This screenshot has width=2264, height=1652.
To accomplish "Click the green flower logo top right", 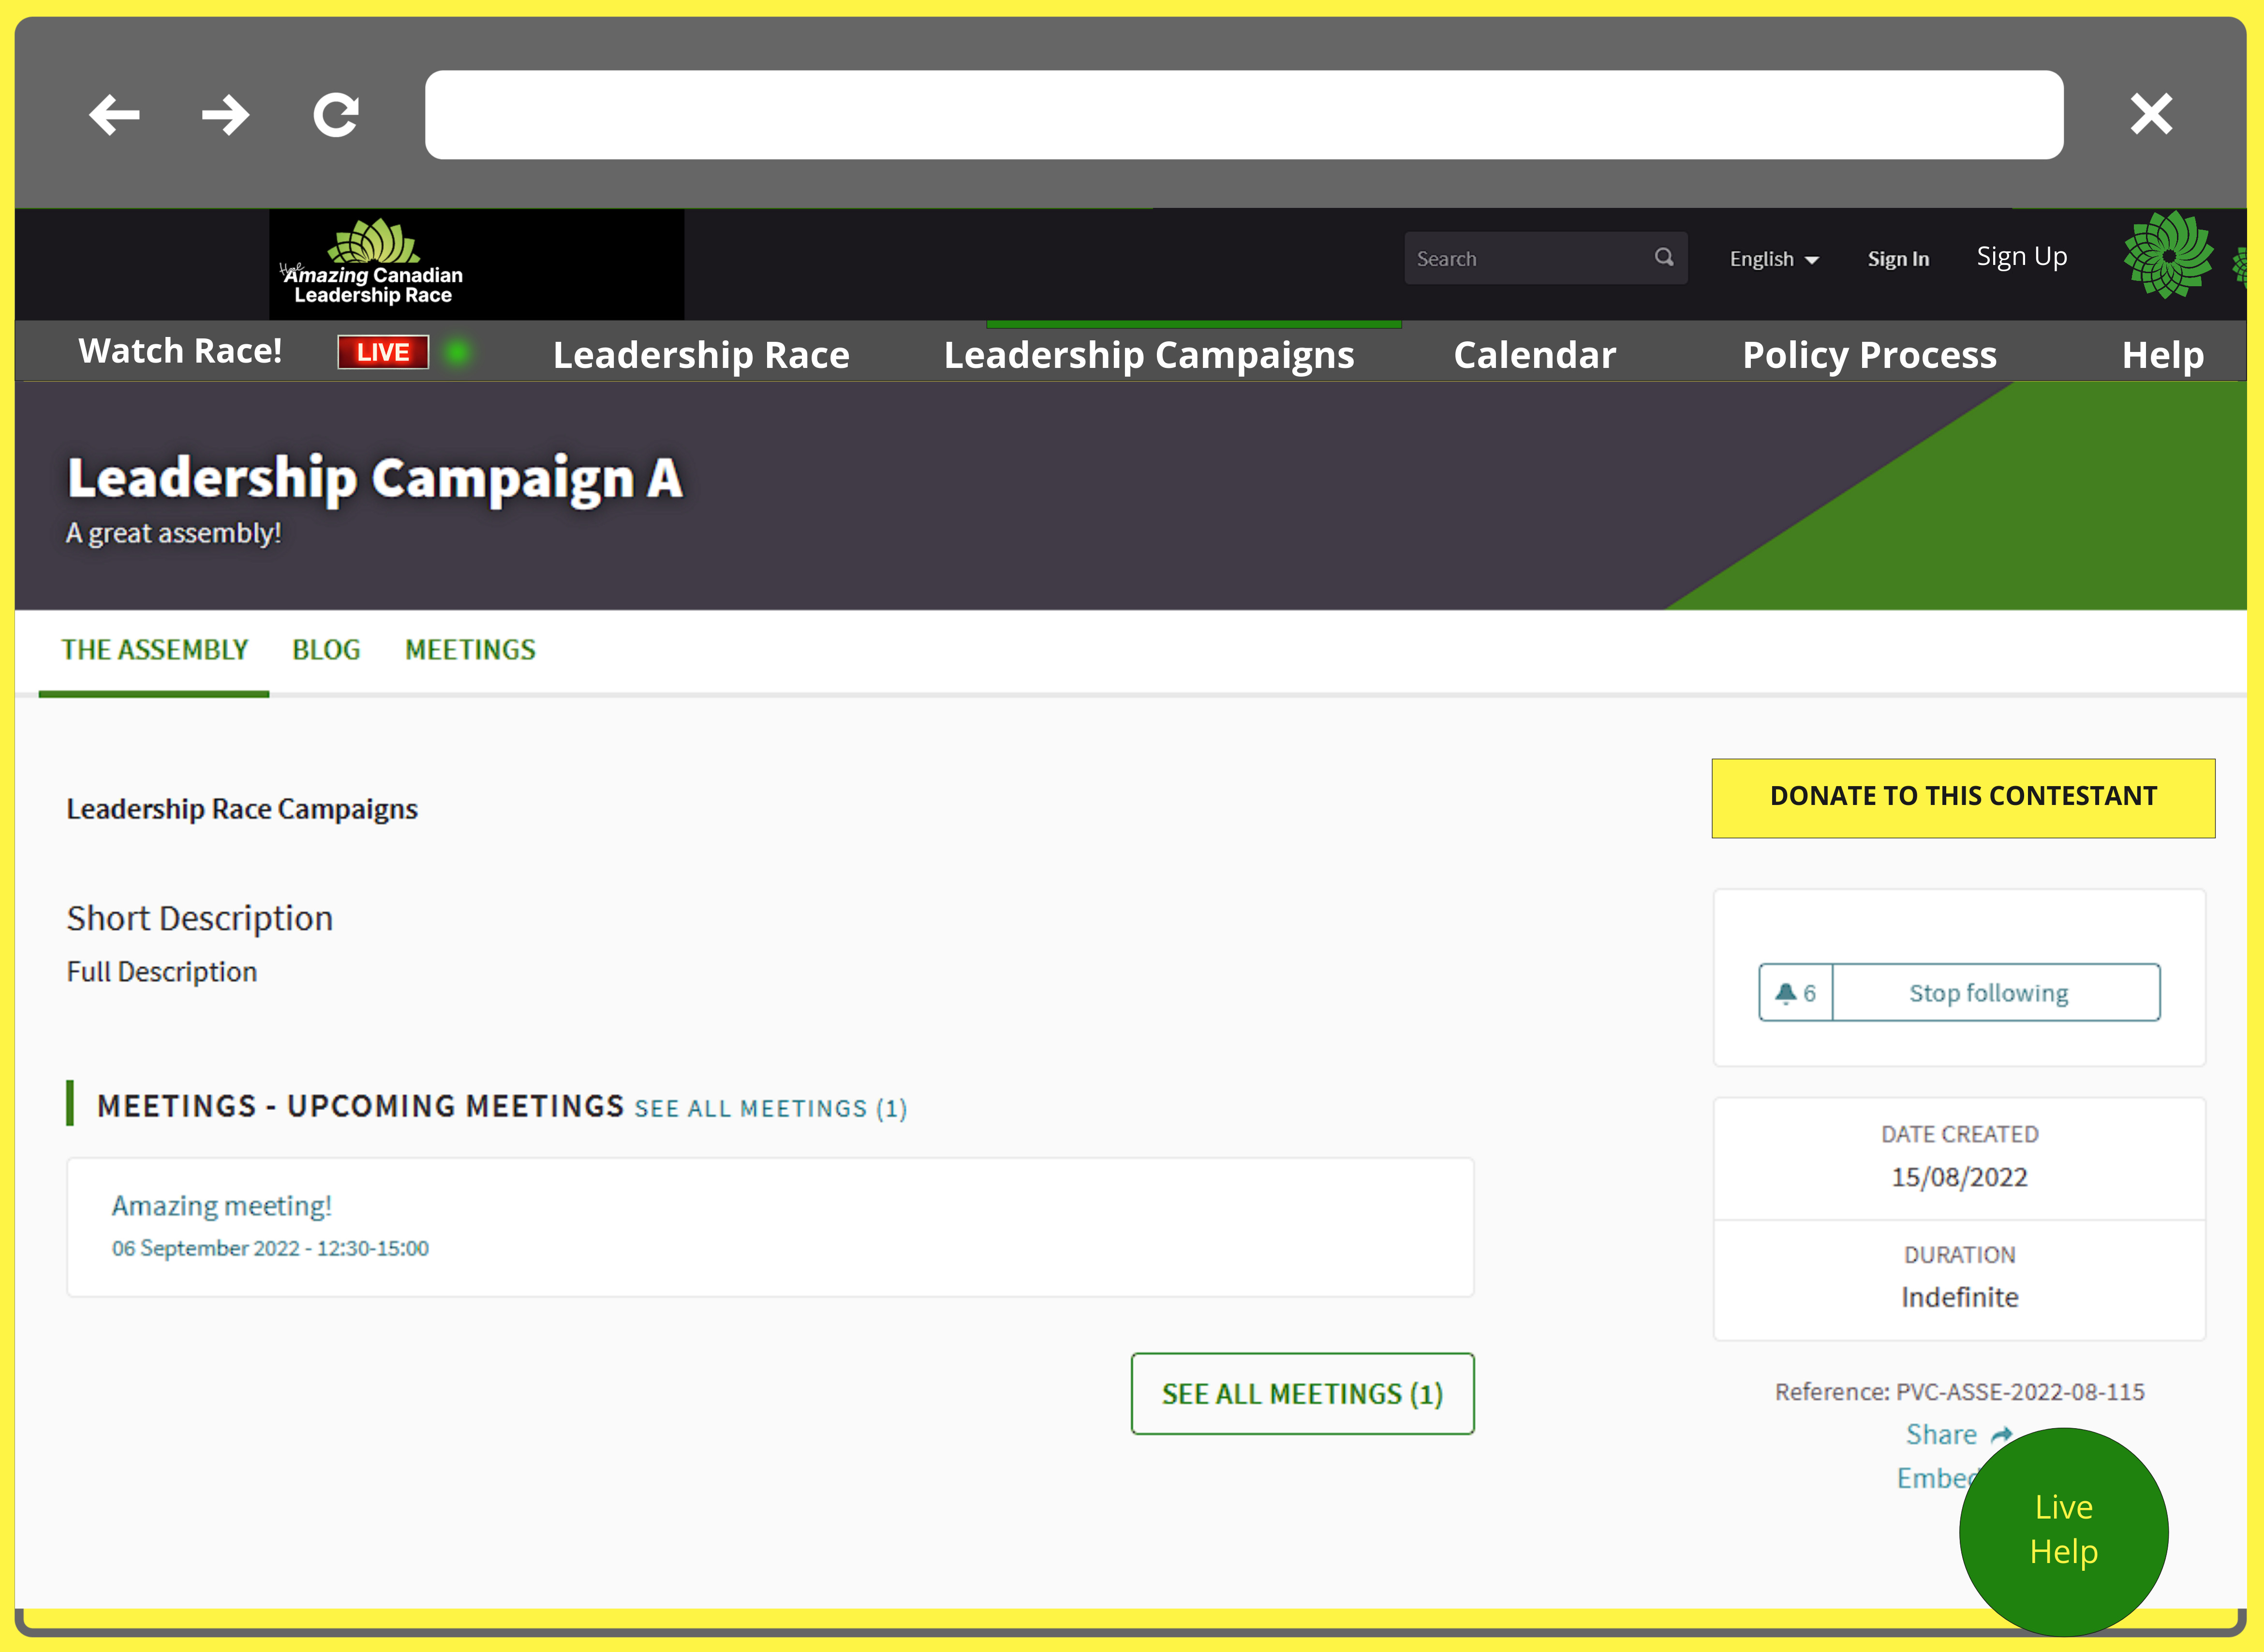I will (2168, 256).
